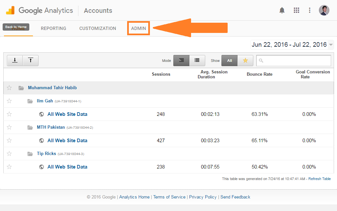Show only starred views
The width and height of the screenshot is (337, 211).
[x=245, y=60]
